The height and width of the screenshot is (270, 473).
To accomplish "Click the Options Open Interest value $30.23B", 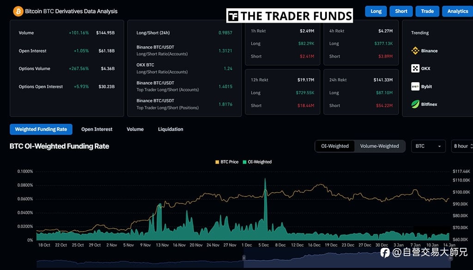I will [x=107, y=86].
